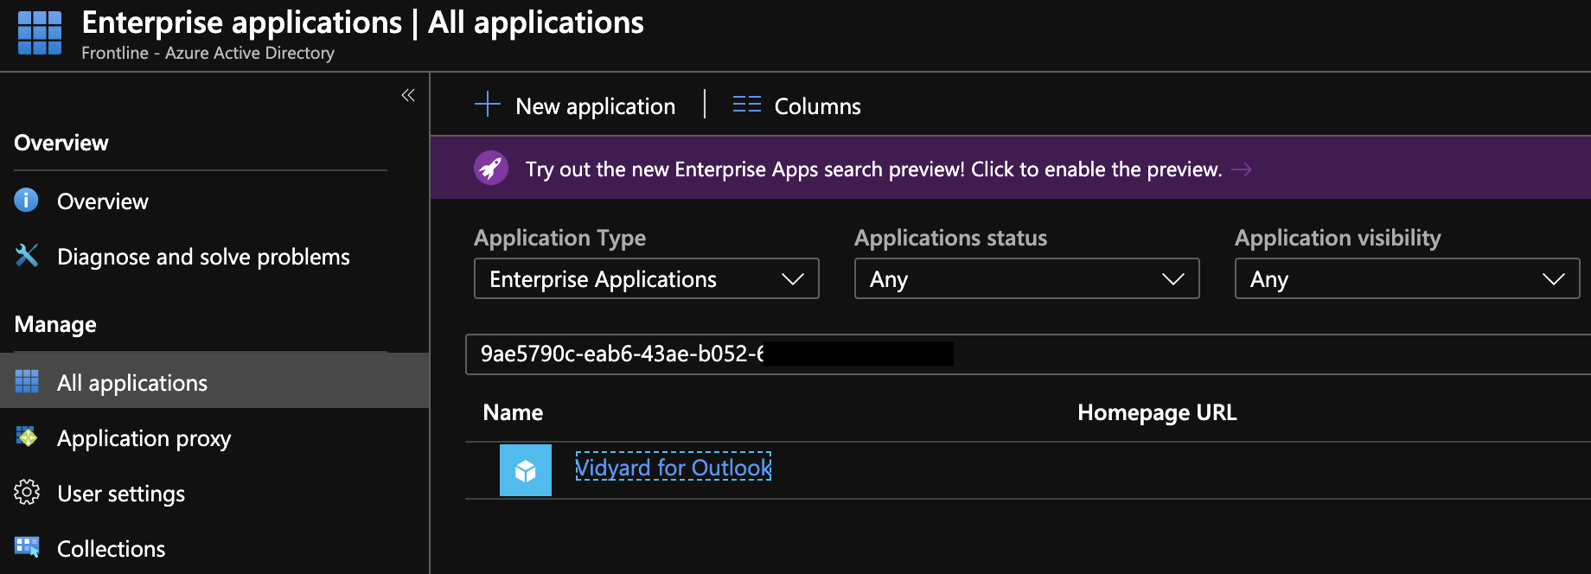Open the Columns chooser

pyautogui.click(x=797, y=105)
